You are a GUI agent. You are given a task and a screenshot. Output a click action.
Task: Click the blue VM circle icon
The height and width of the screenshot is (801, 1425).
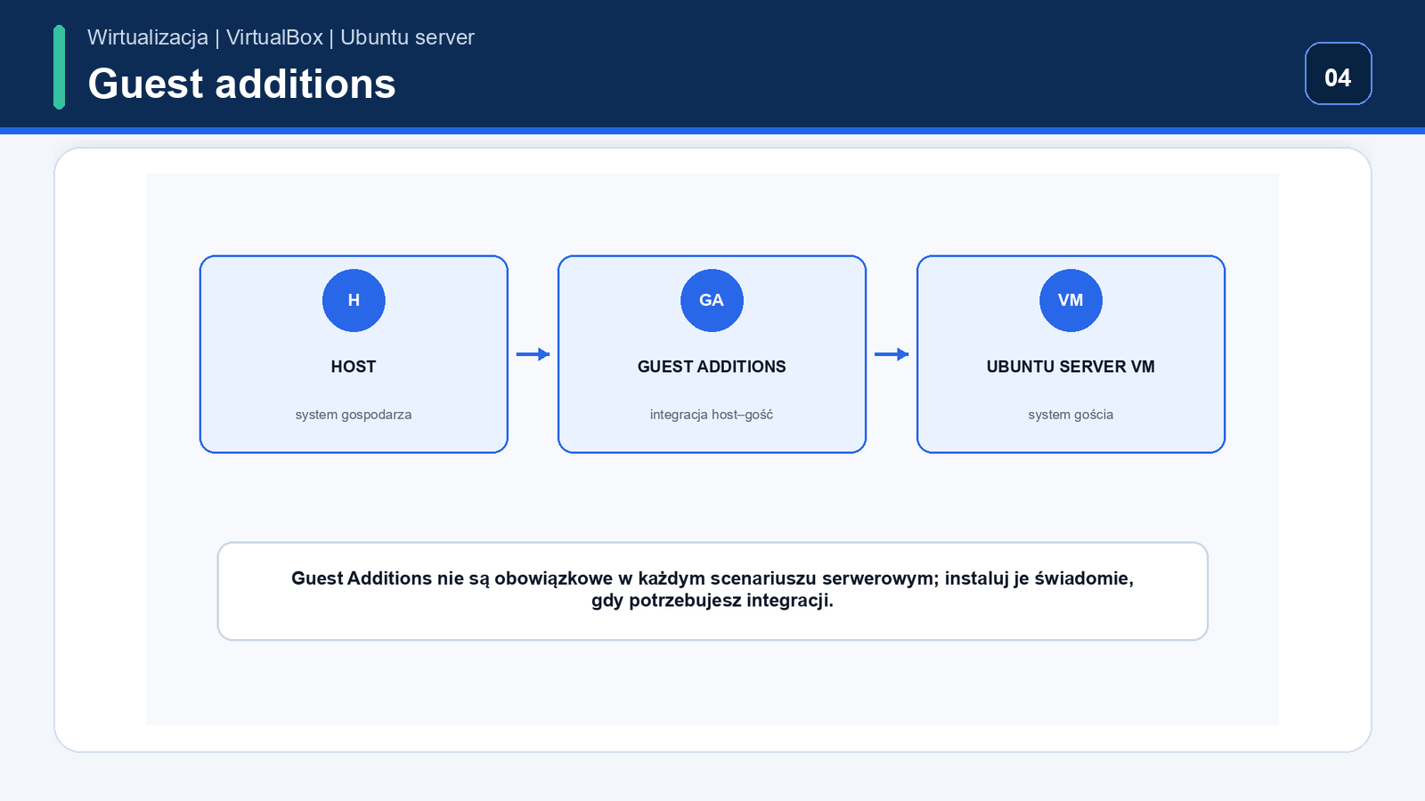[x=1071, y=301]
